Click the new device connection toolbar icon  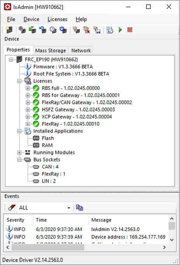point(9,30)
